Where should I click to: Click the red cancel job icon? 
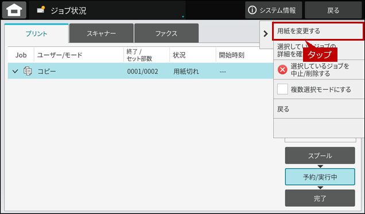coord(282,70)
